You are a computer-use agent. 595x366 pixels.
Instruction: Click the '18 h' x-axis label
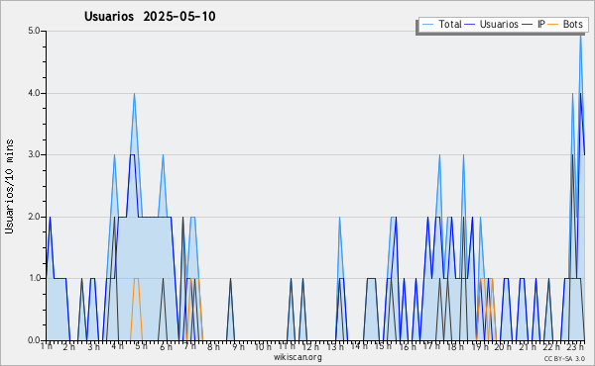454,346
